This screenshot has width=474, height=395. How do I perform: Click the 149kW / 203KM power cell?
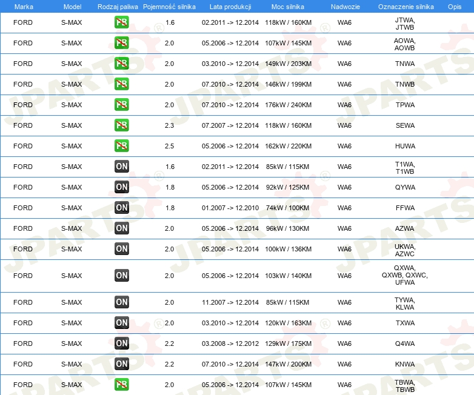288,64
